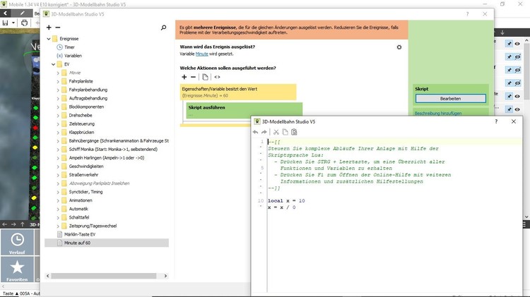Save the layout with the floppy disk icon
The width and height of the screenshot is (530, 297).
coord(6,23)
